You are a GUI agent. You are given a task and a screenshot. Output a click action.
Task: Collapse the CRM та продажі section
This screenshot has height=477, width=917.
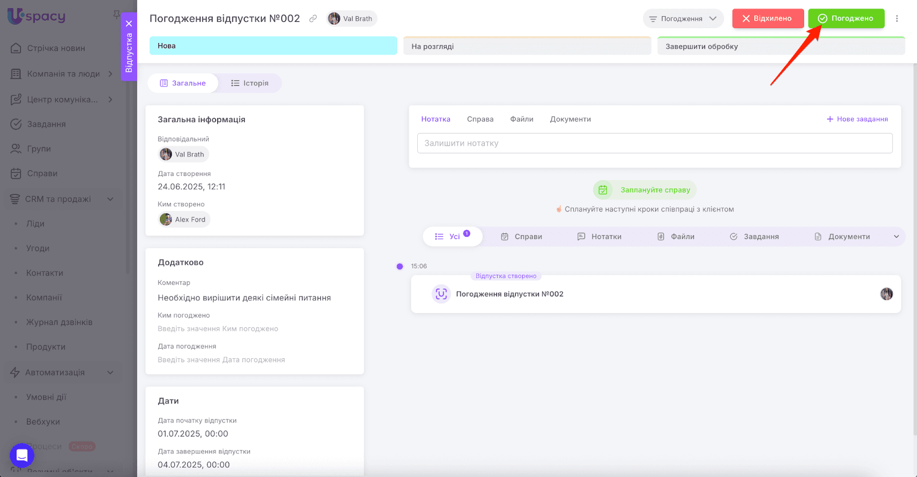coord(110,199)
